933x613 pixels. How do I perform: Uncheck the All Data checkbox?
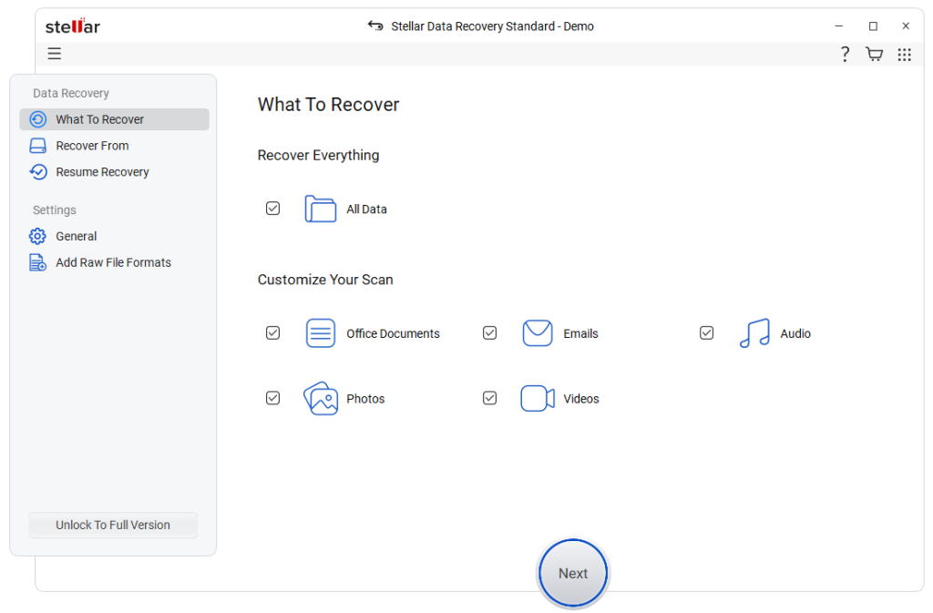click(x=272, y=208)
